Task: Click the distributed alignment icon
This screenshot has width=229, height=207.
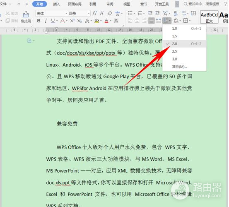Action: [159, 21]
